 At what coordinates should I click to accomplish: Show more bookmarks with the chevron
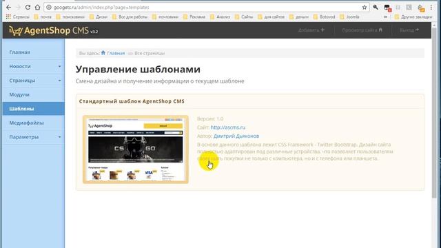tap(385, 17)
